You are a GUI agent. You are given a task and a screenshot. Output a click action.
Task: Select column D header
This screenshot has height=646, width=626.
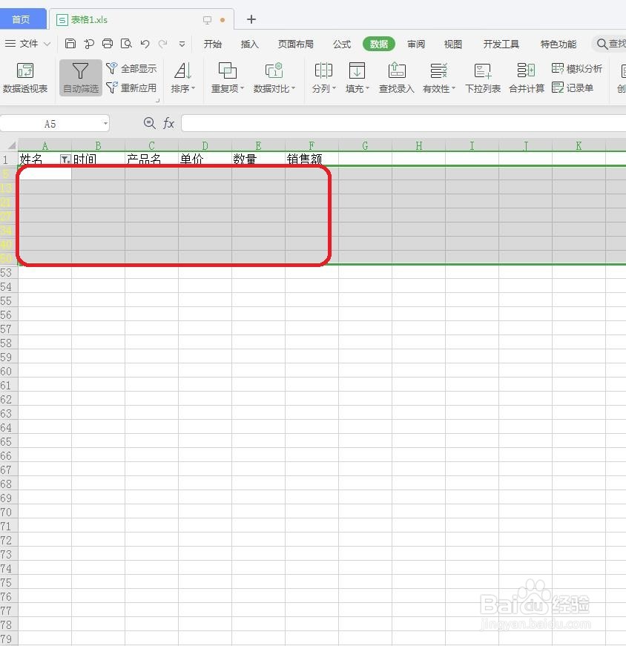tap(205, 145)
